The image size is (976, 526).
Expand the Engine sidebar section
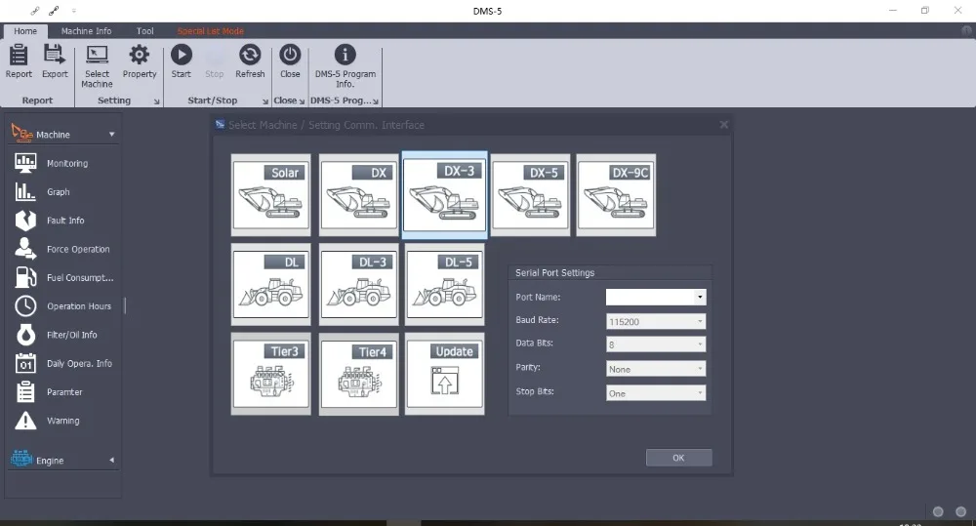coord(63,460)
